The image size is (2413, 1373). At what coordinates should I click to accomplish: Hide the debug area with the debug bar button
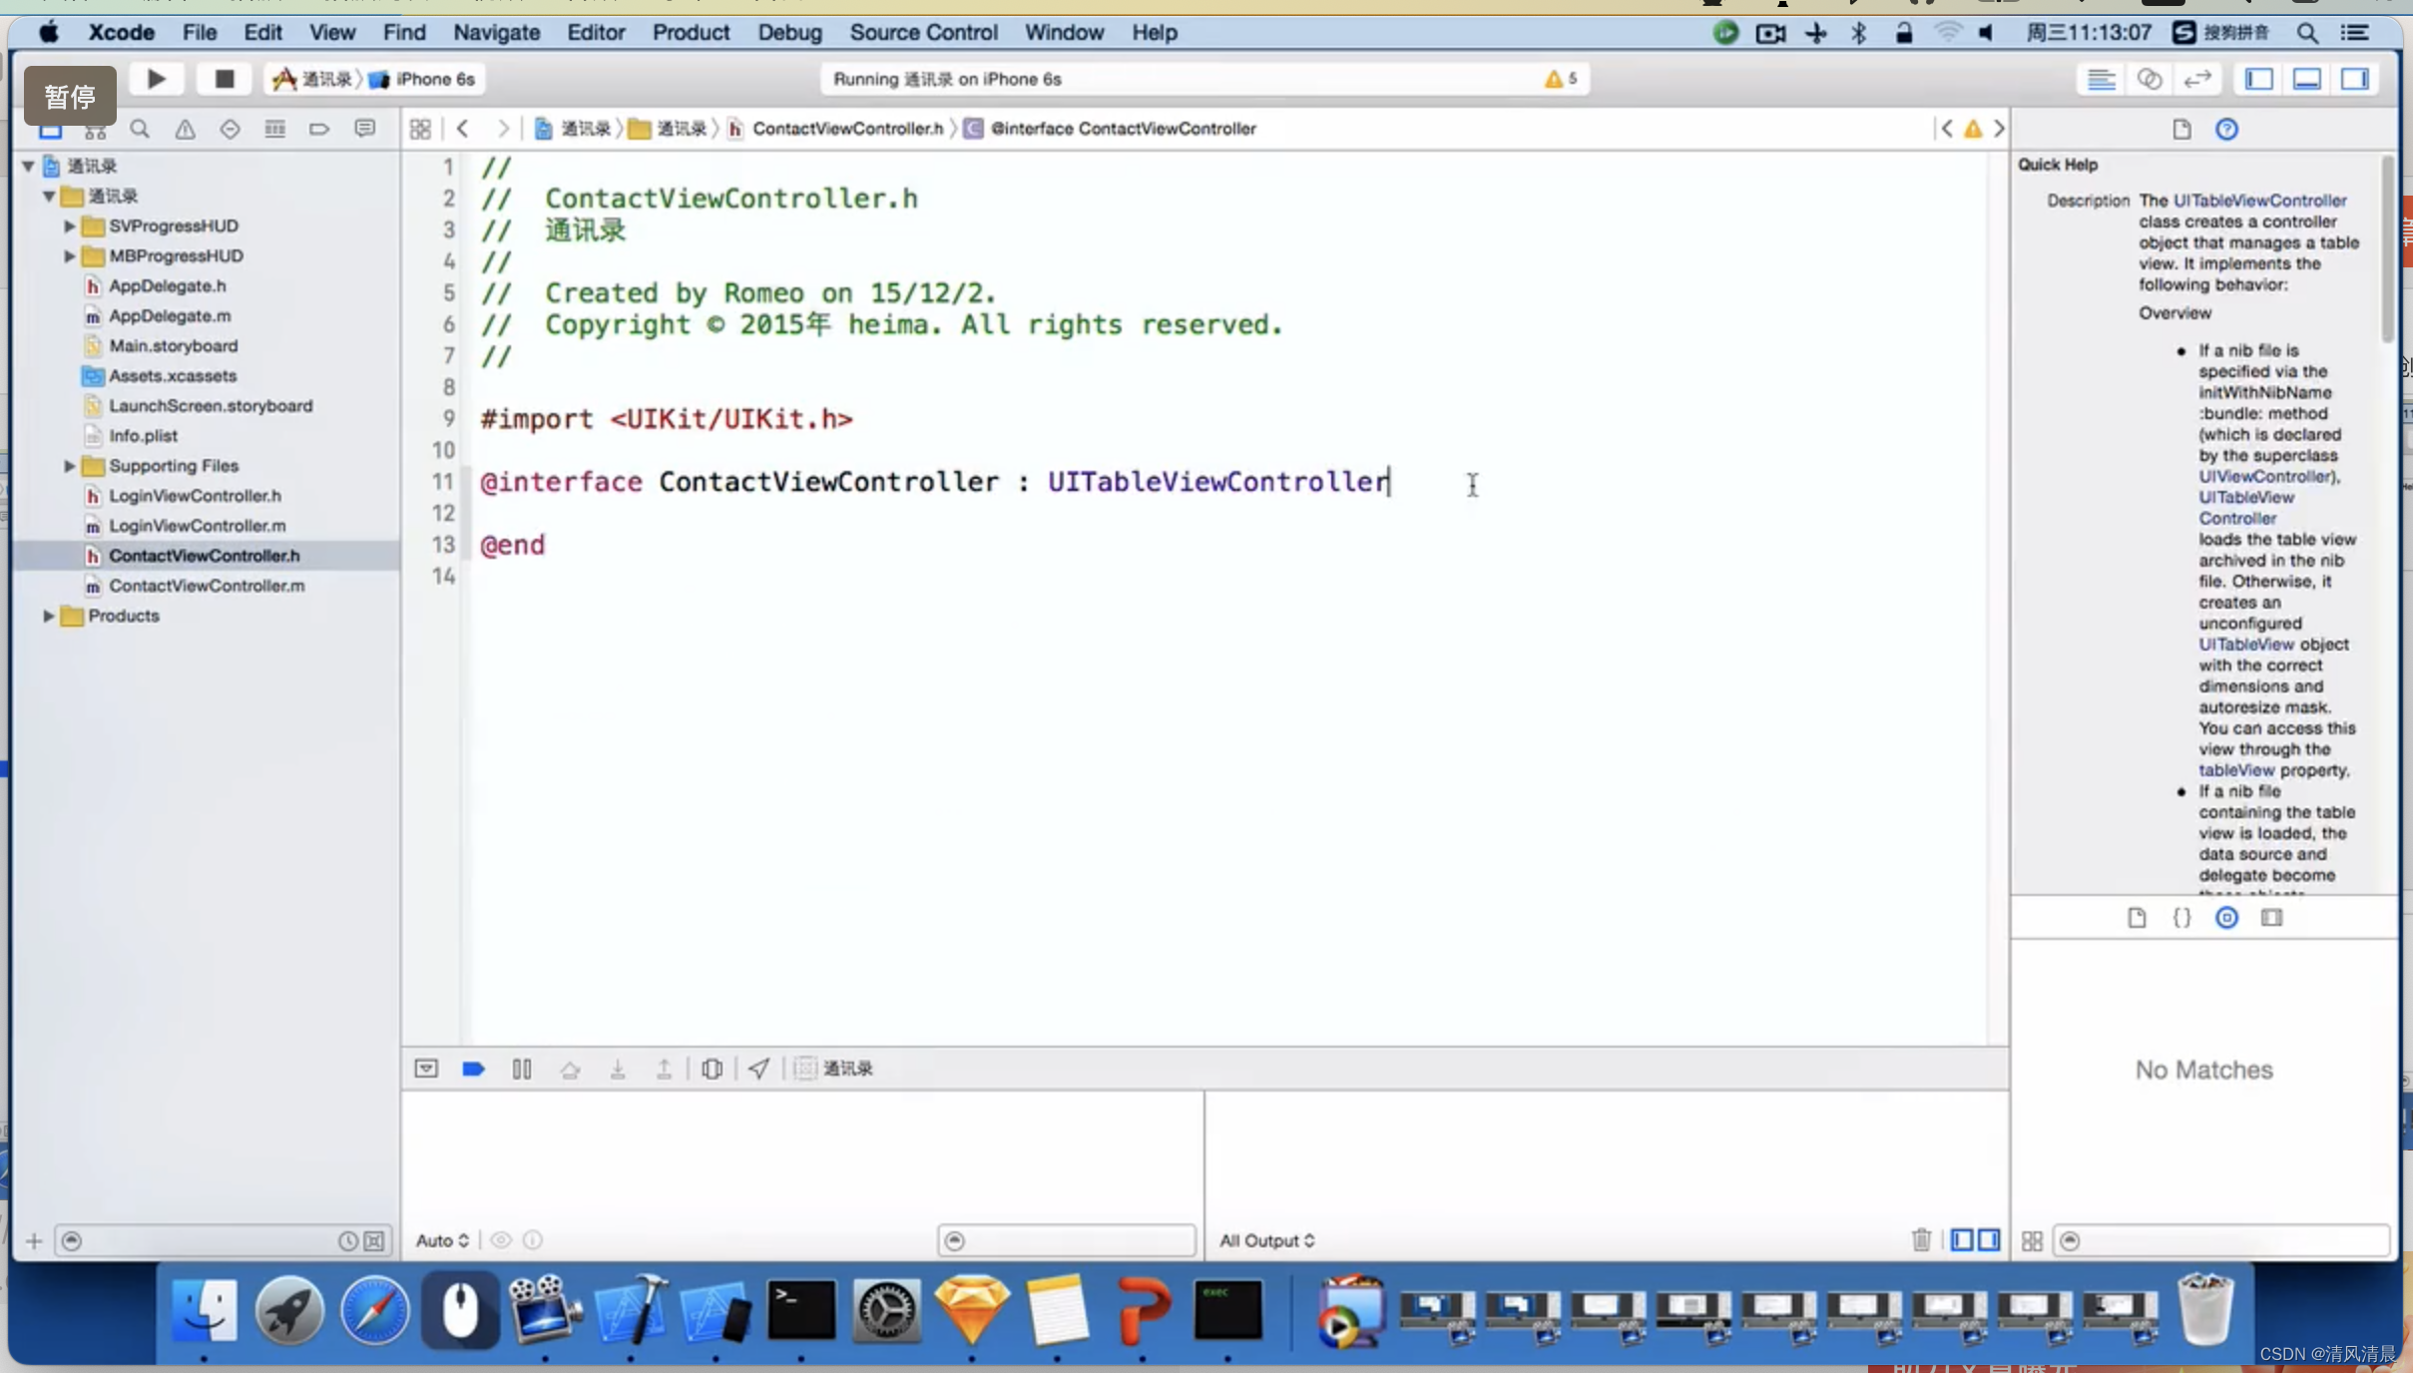[x=426, y=1069]
